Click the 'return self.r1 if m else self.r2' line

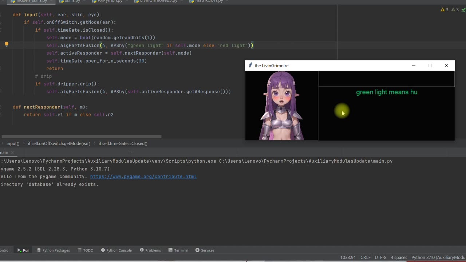coord(68,115)
